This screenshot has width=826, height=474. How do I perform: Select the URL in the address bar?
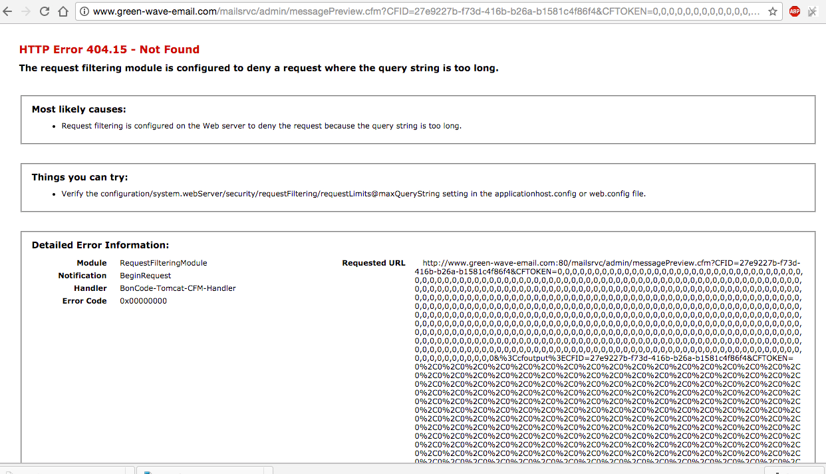(399, 11)
